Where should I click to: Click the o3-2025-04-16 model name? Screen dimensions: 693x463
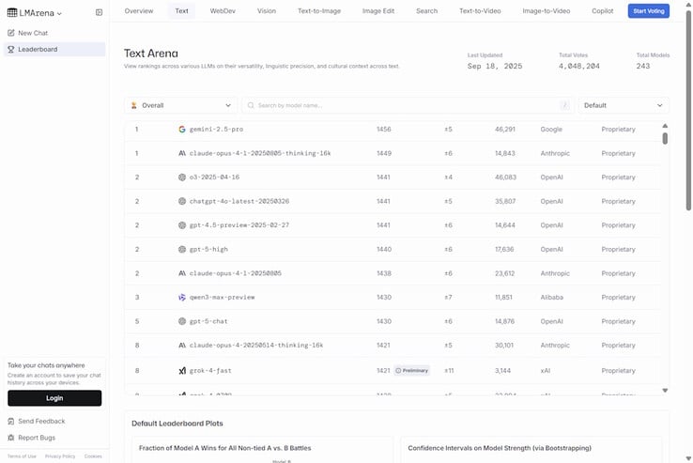(x=214, y=177)
